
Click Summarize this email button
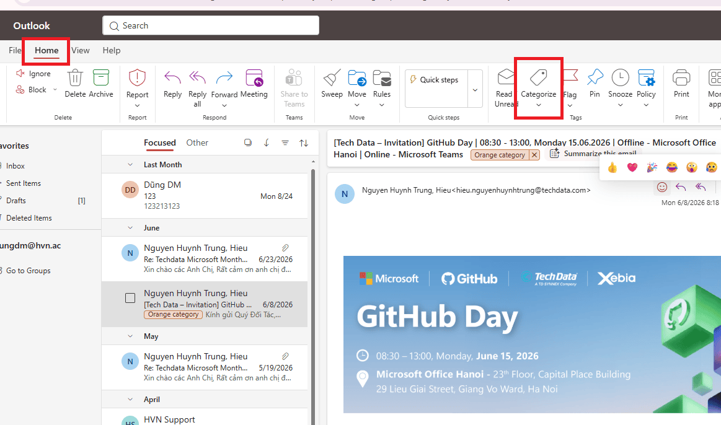click(x=593, y=154)
